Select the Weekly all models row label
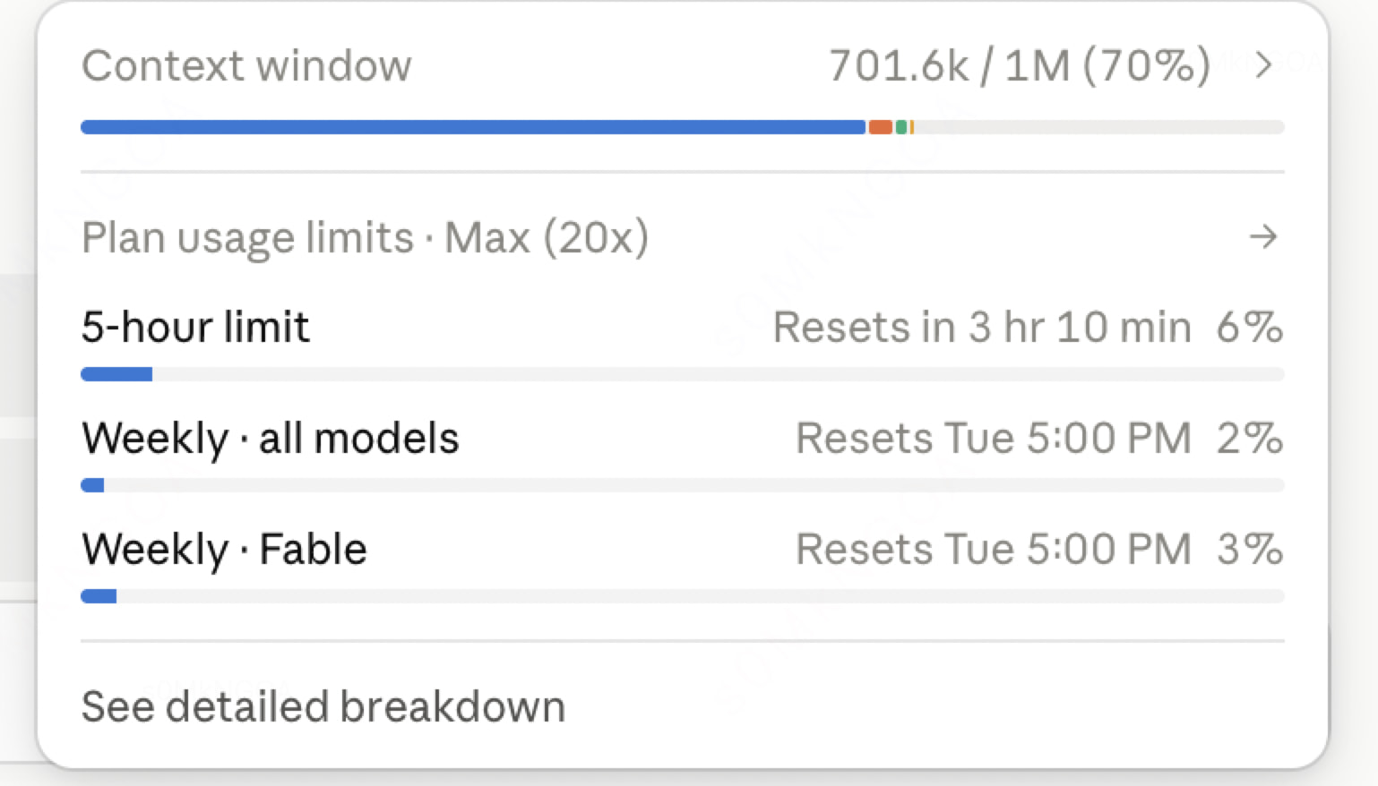1378x786 pixels. point(271,439)
